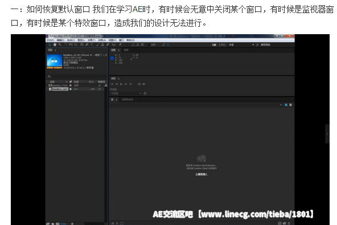Choose View Axis mode icon
The height and width of the screenshot is (225, 337).
click(x=142, y=44)
